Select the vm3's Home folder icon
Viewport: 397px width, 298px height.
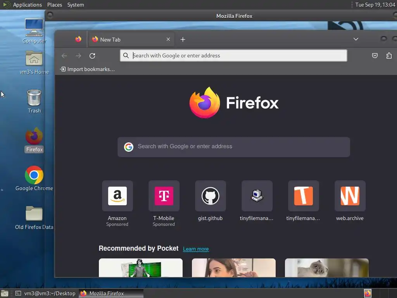click(34, 62)
